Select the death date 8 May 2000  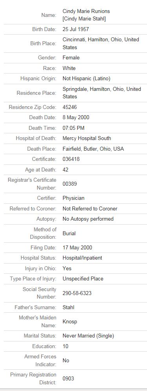pyautogui.click(x=76, y=118)
